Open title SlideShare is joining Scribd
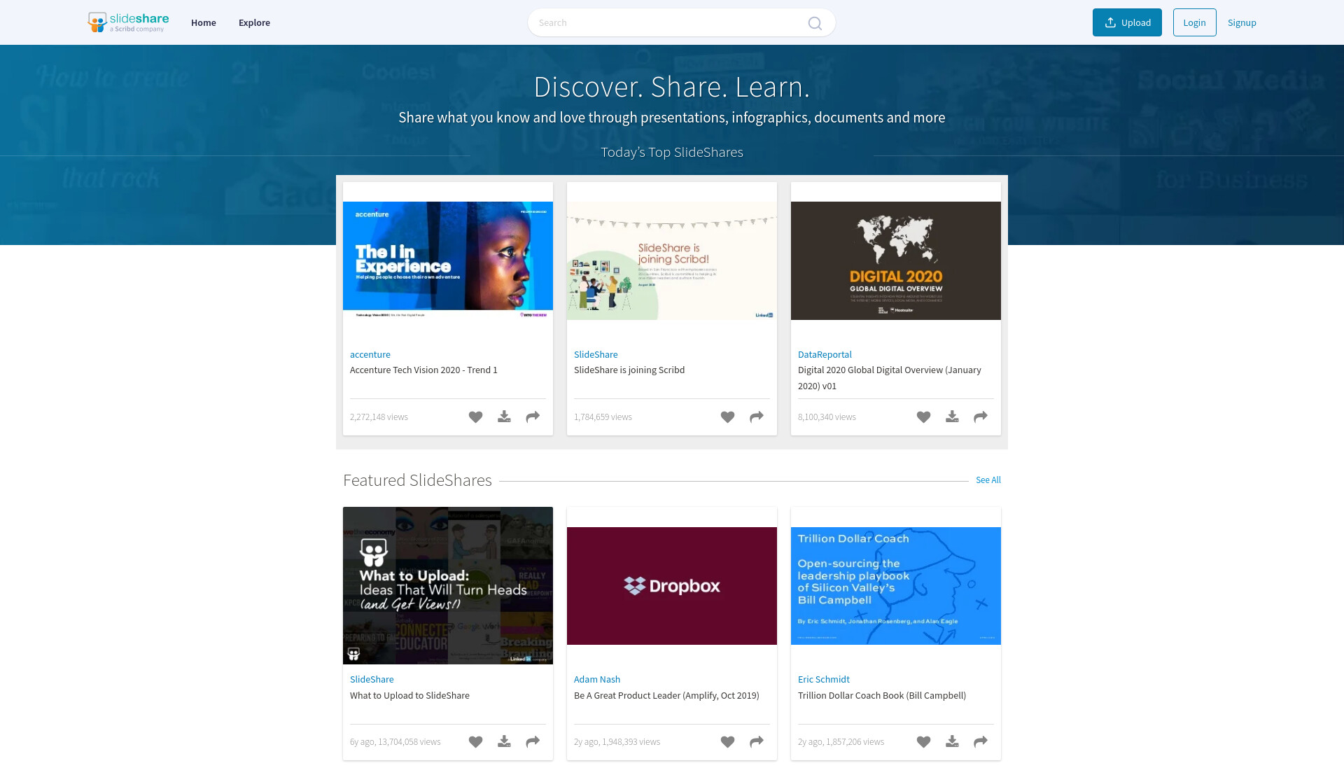 click(x=629, y=370)
